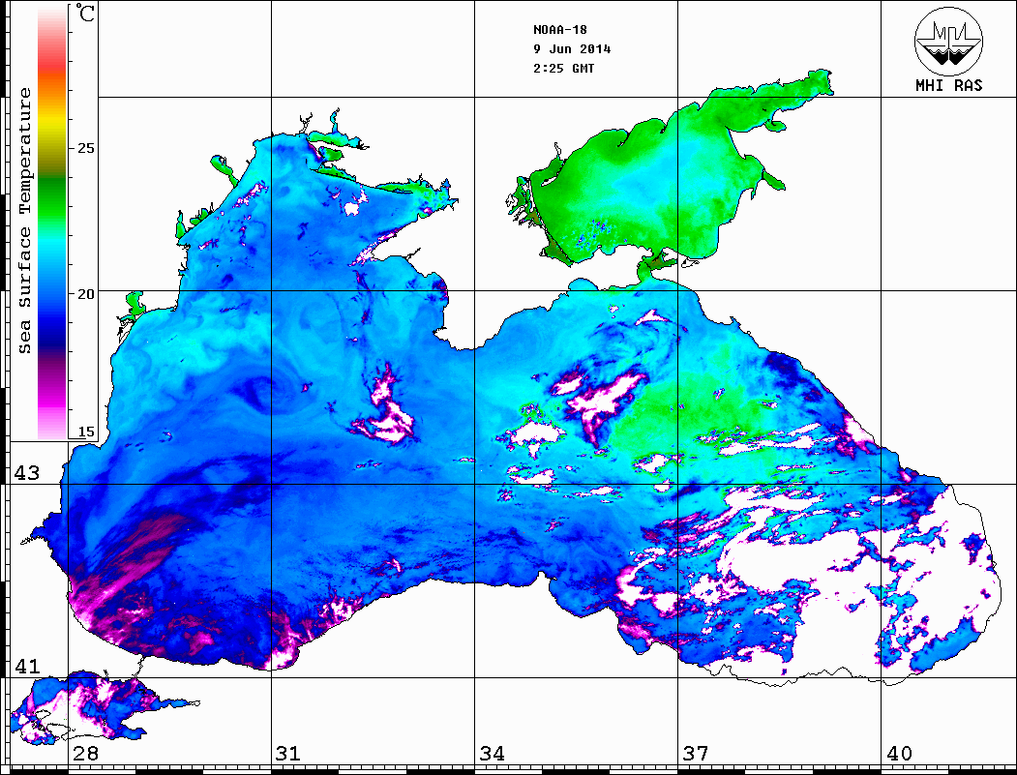This screenshot has width=1017, height=775.
Task: Click the temperature color scale bar
Action: 52,222
